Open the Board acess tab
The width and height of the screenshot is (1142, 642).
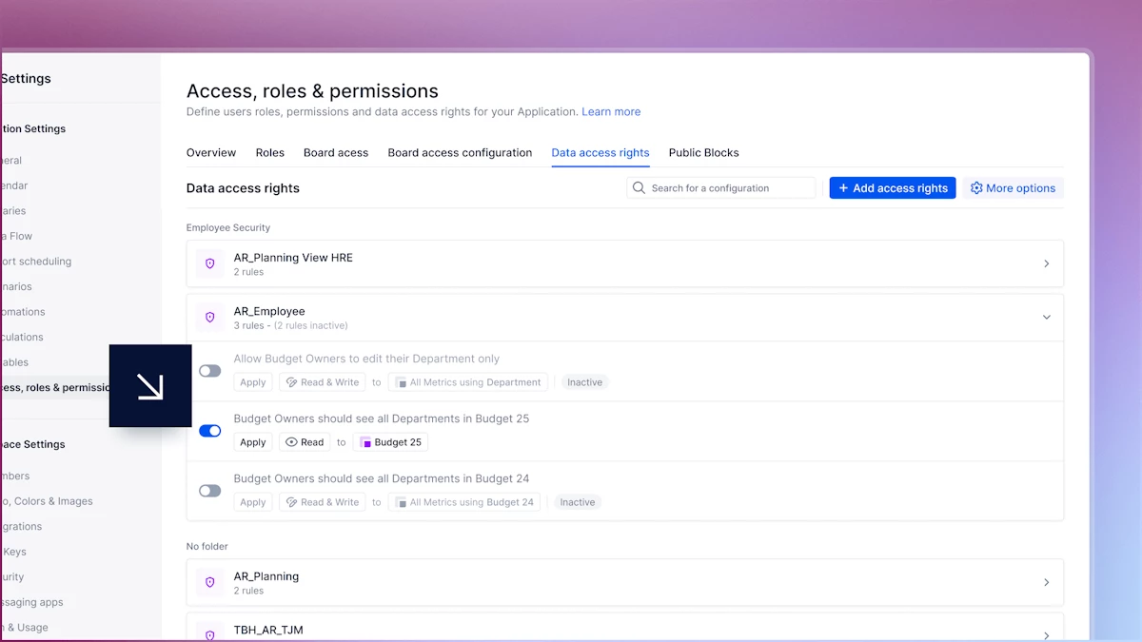(x=336, y=152)
